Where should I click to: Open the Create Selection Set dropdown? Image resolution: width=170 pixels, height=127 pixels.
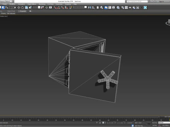pyautogui.click(x=80, y=7)
